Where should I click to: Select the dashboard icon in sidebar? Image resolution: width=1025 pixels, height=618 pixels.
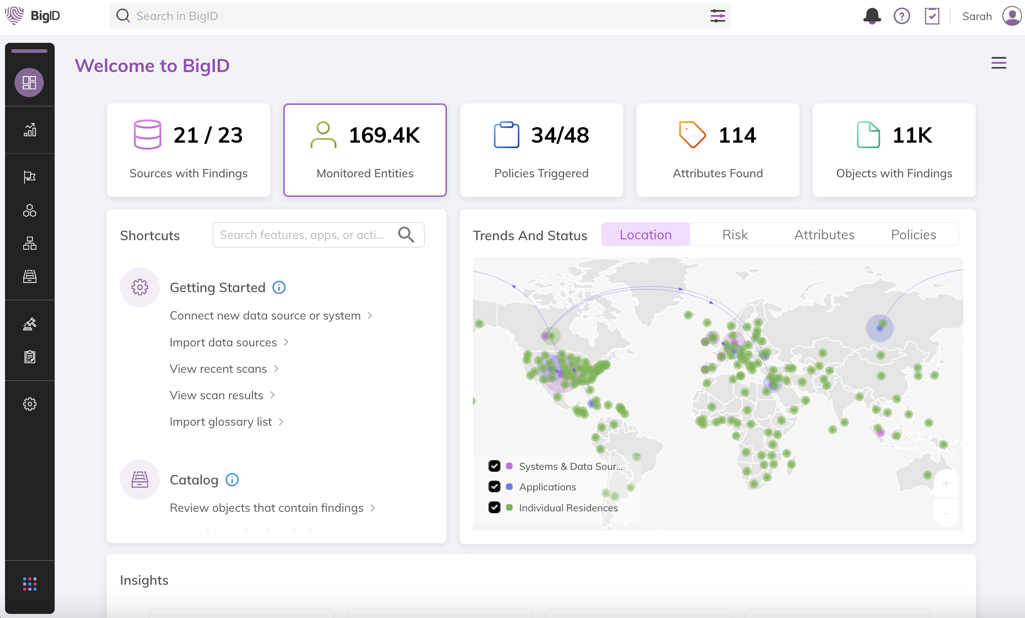pyautogui.click(x=29, y=82)
